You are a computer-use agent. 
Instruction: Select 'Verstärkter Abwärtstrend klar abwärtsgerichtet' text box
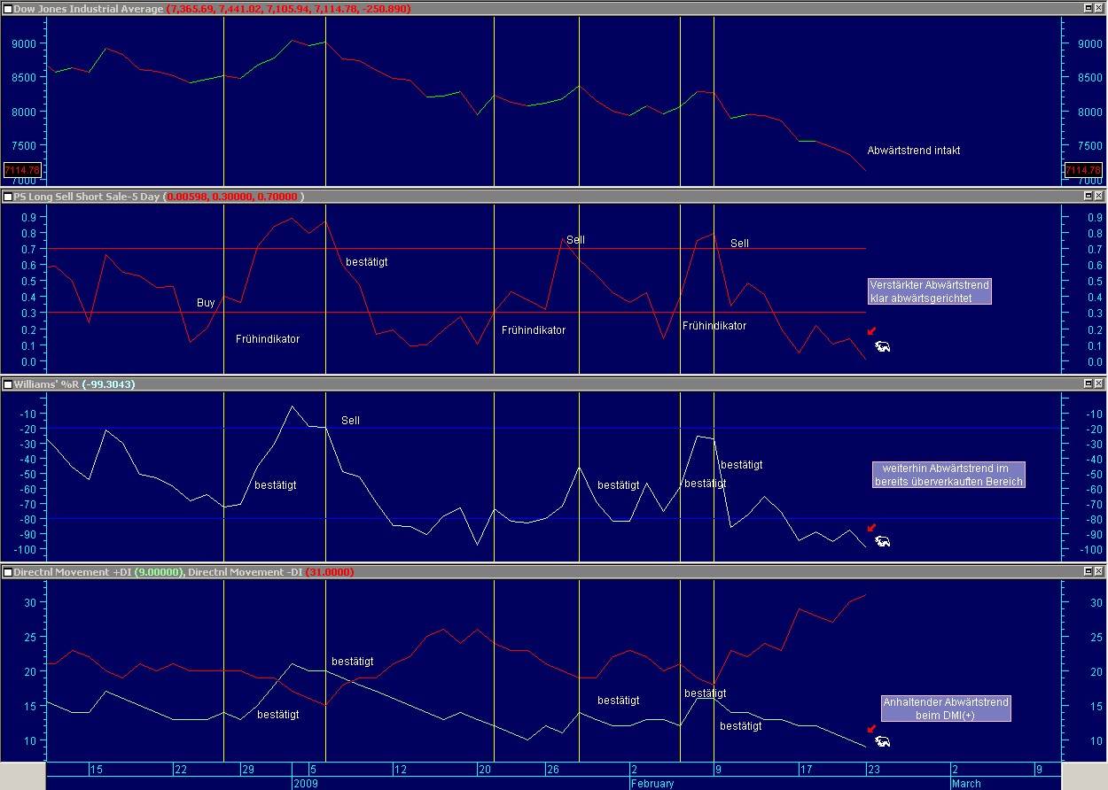tap(929, 291)
